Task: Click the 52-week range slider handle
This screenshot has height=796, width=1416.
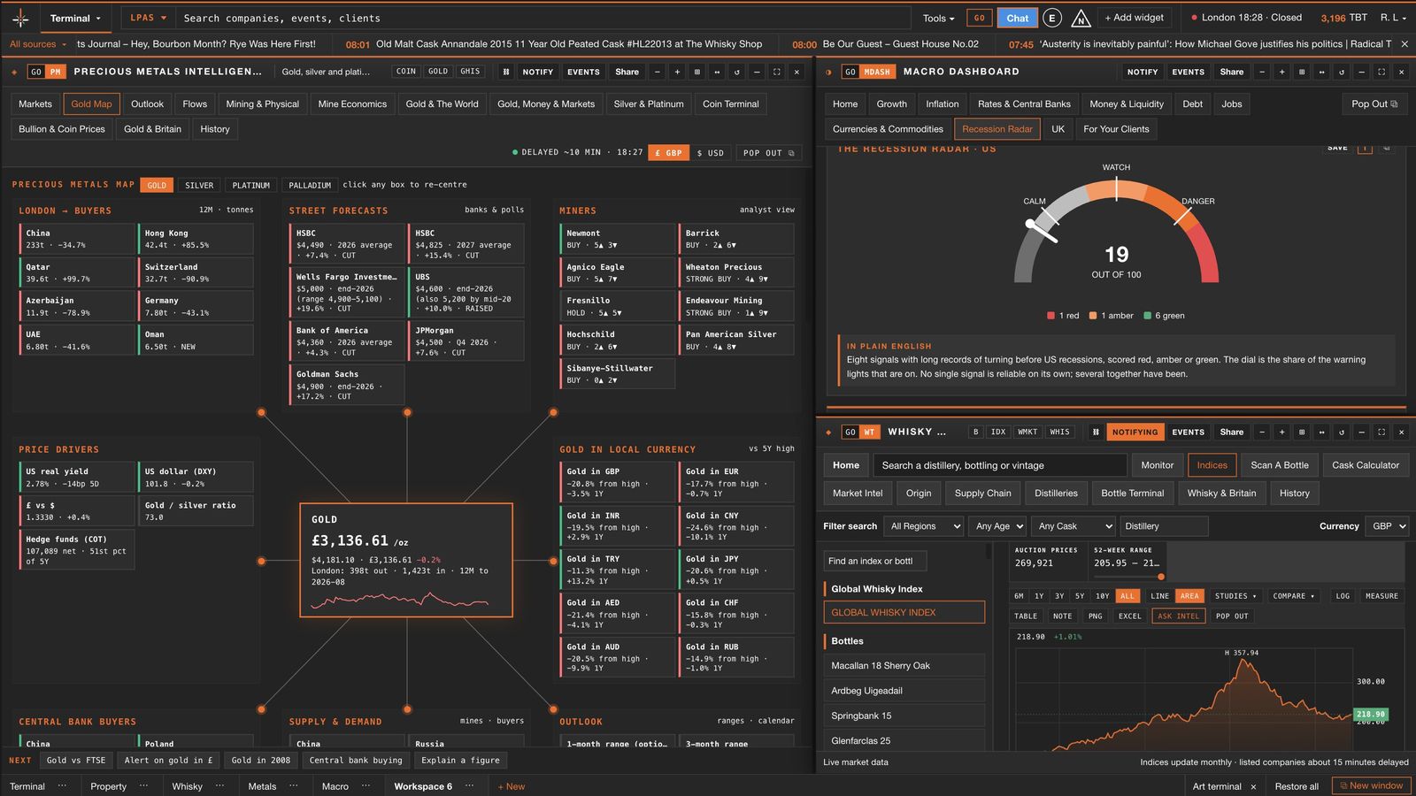Action: [x=1160, y=577]
